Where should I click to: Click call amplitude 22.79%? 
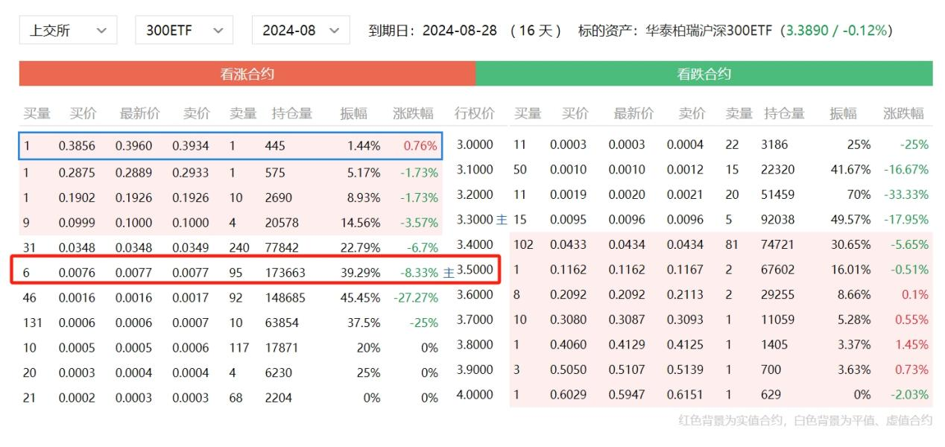pyautogui.click(x=361, y=247)
